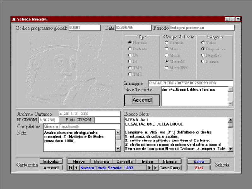Exit the form with Esci
The image size is (252, 189).
[199, 168]
